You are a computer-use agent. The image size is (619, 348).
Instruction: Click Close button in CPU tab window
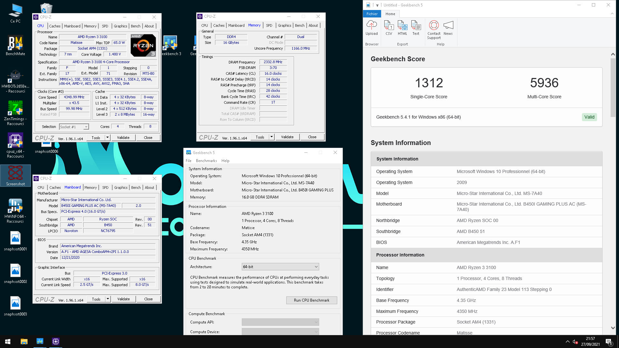click(x=148, y=138)
